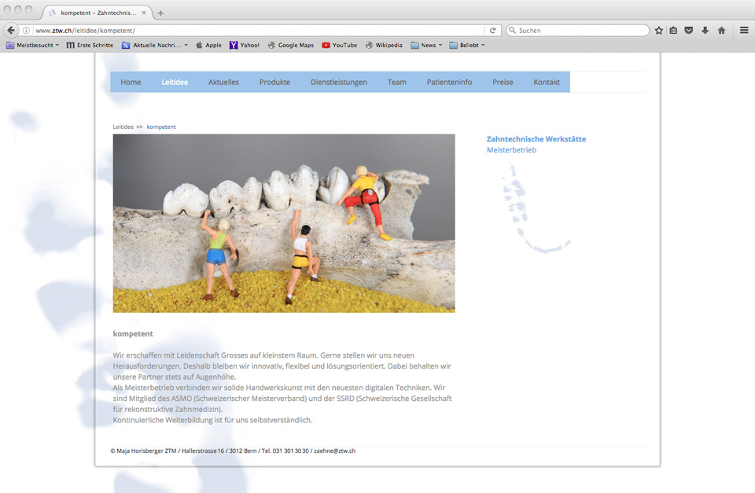The image size is (755, 493).
Task: Open the hamburger menu of the browser
Action: click(744, 31)
